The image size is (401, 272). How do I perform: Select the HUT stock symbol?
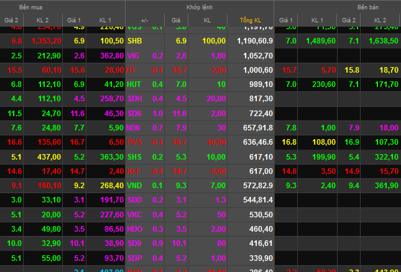[x=135, y=84]
